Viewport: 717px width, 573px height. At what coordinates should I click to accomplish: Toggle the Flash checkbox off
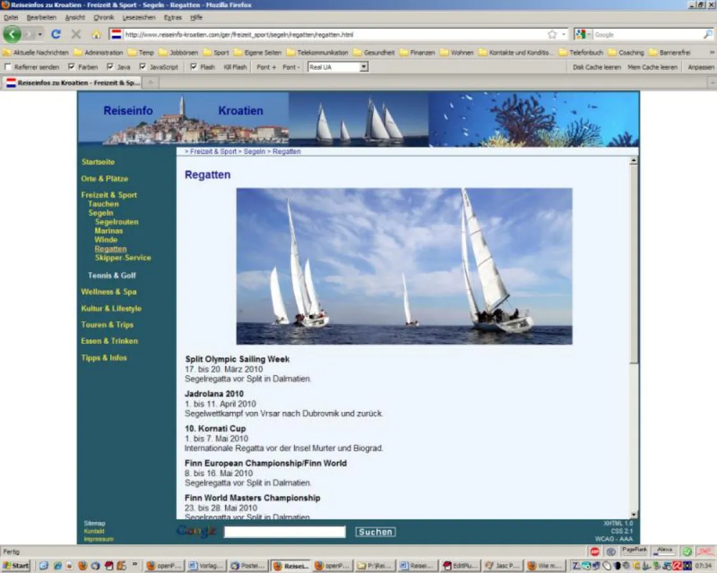tap(194, 66)
